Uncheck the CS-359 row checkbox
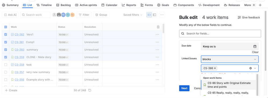The image size is (268, 98). coord(6,57)
